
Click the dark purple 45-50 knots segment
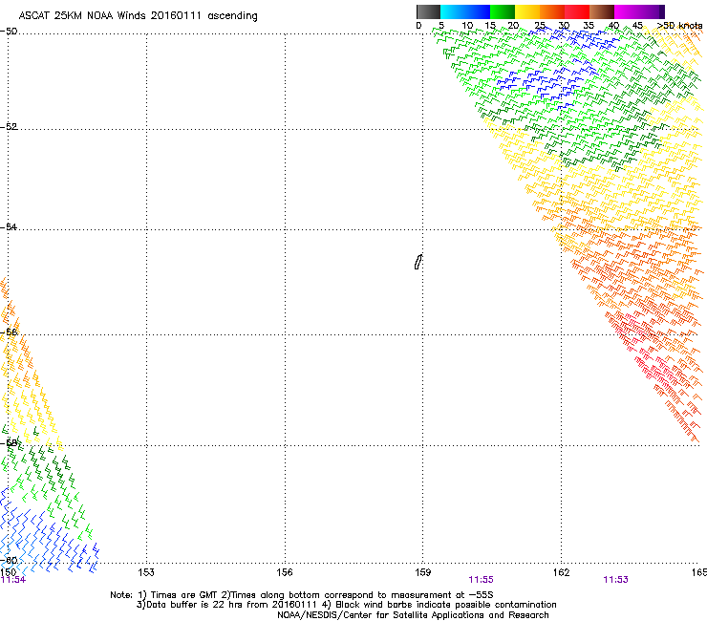(652, 11)
